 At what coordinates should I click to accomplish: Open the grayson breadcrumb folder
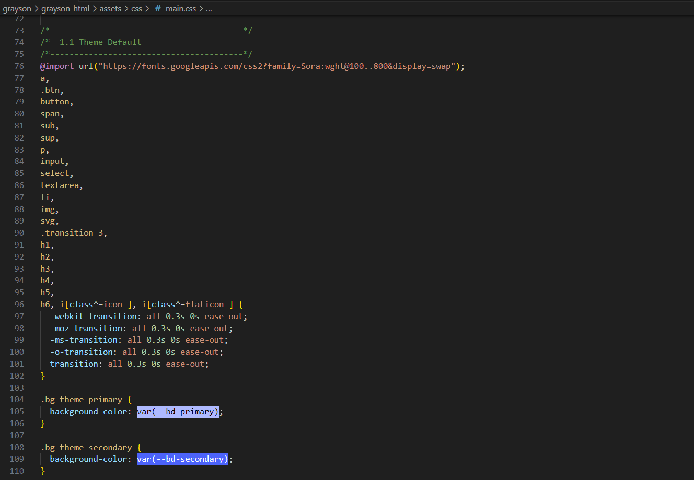[x=17, y=9]
